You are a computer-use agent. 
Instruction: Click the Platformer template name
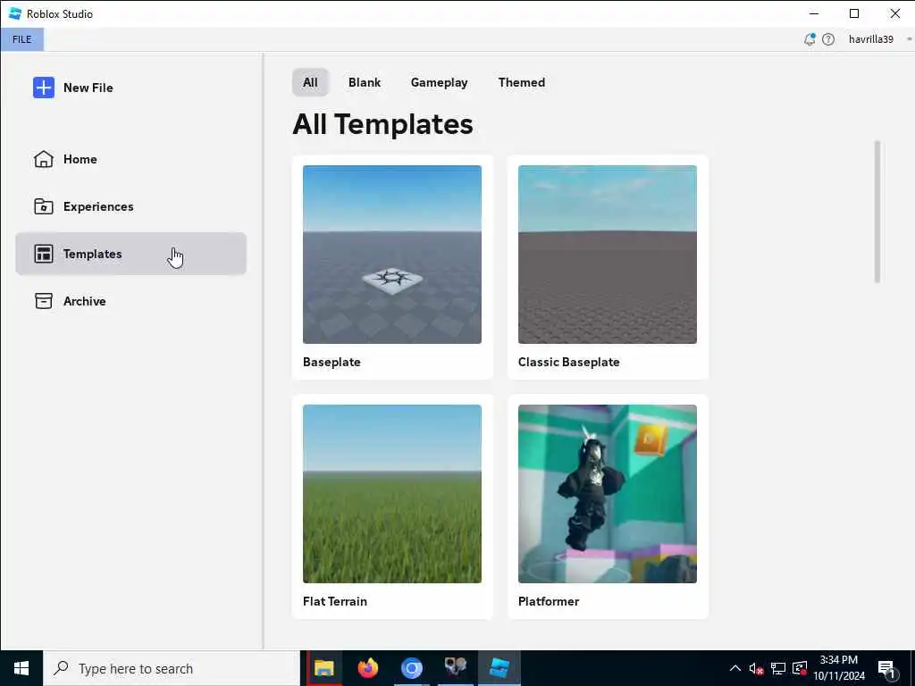(x=549, y=601)
